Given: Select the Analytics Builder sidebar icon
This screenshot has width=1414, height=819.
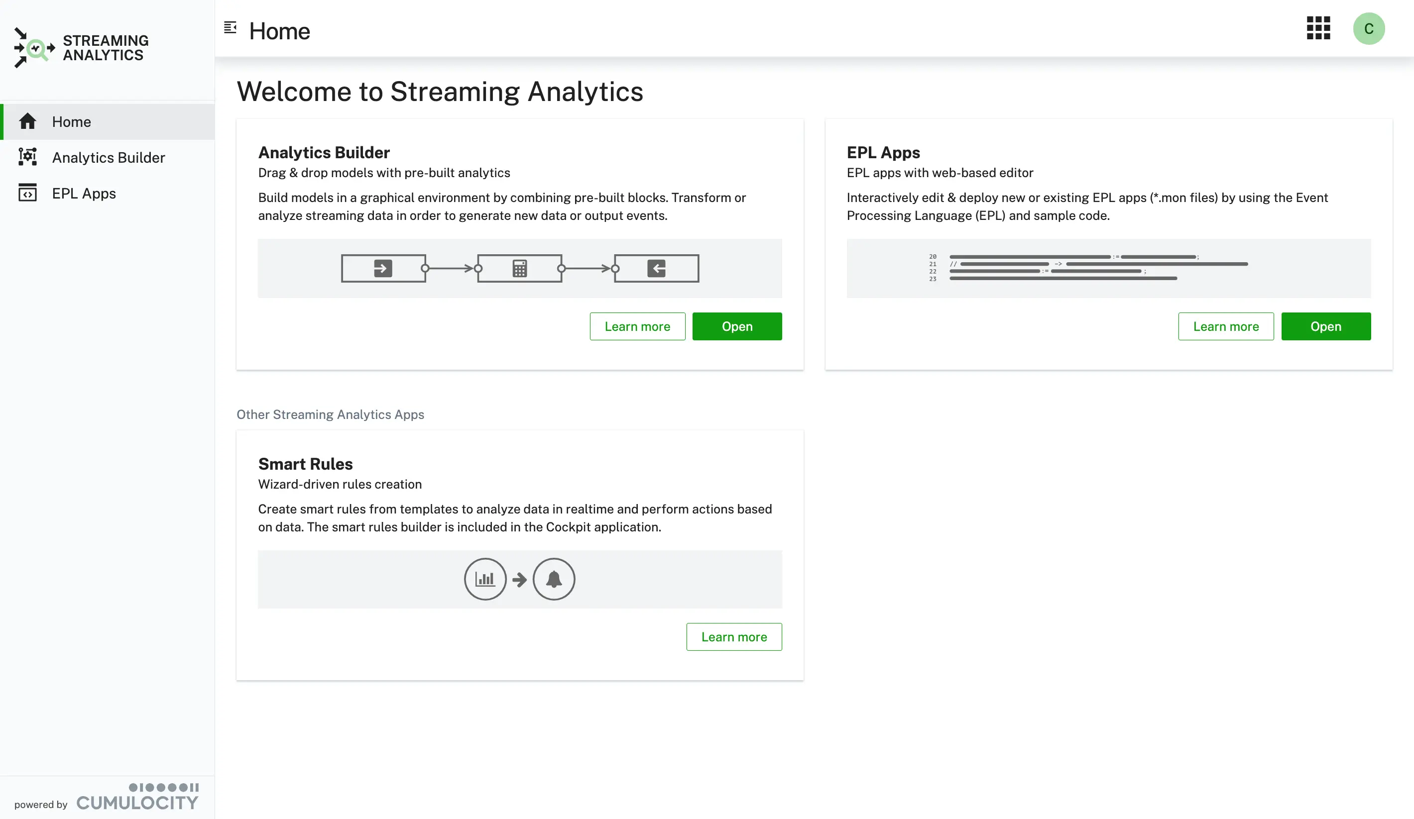Looking at the screenshot, I should point(27,157).
